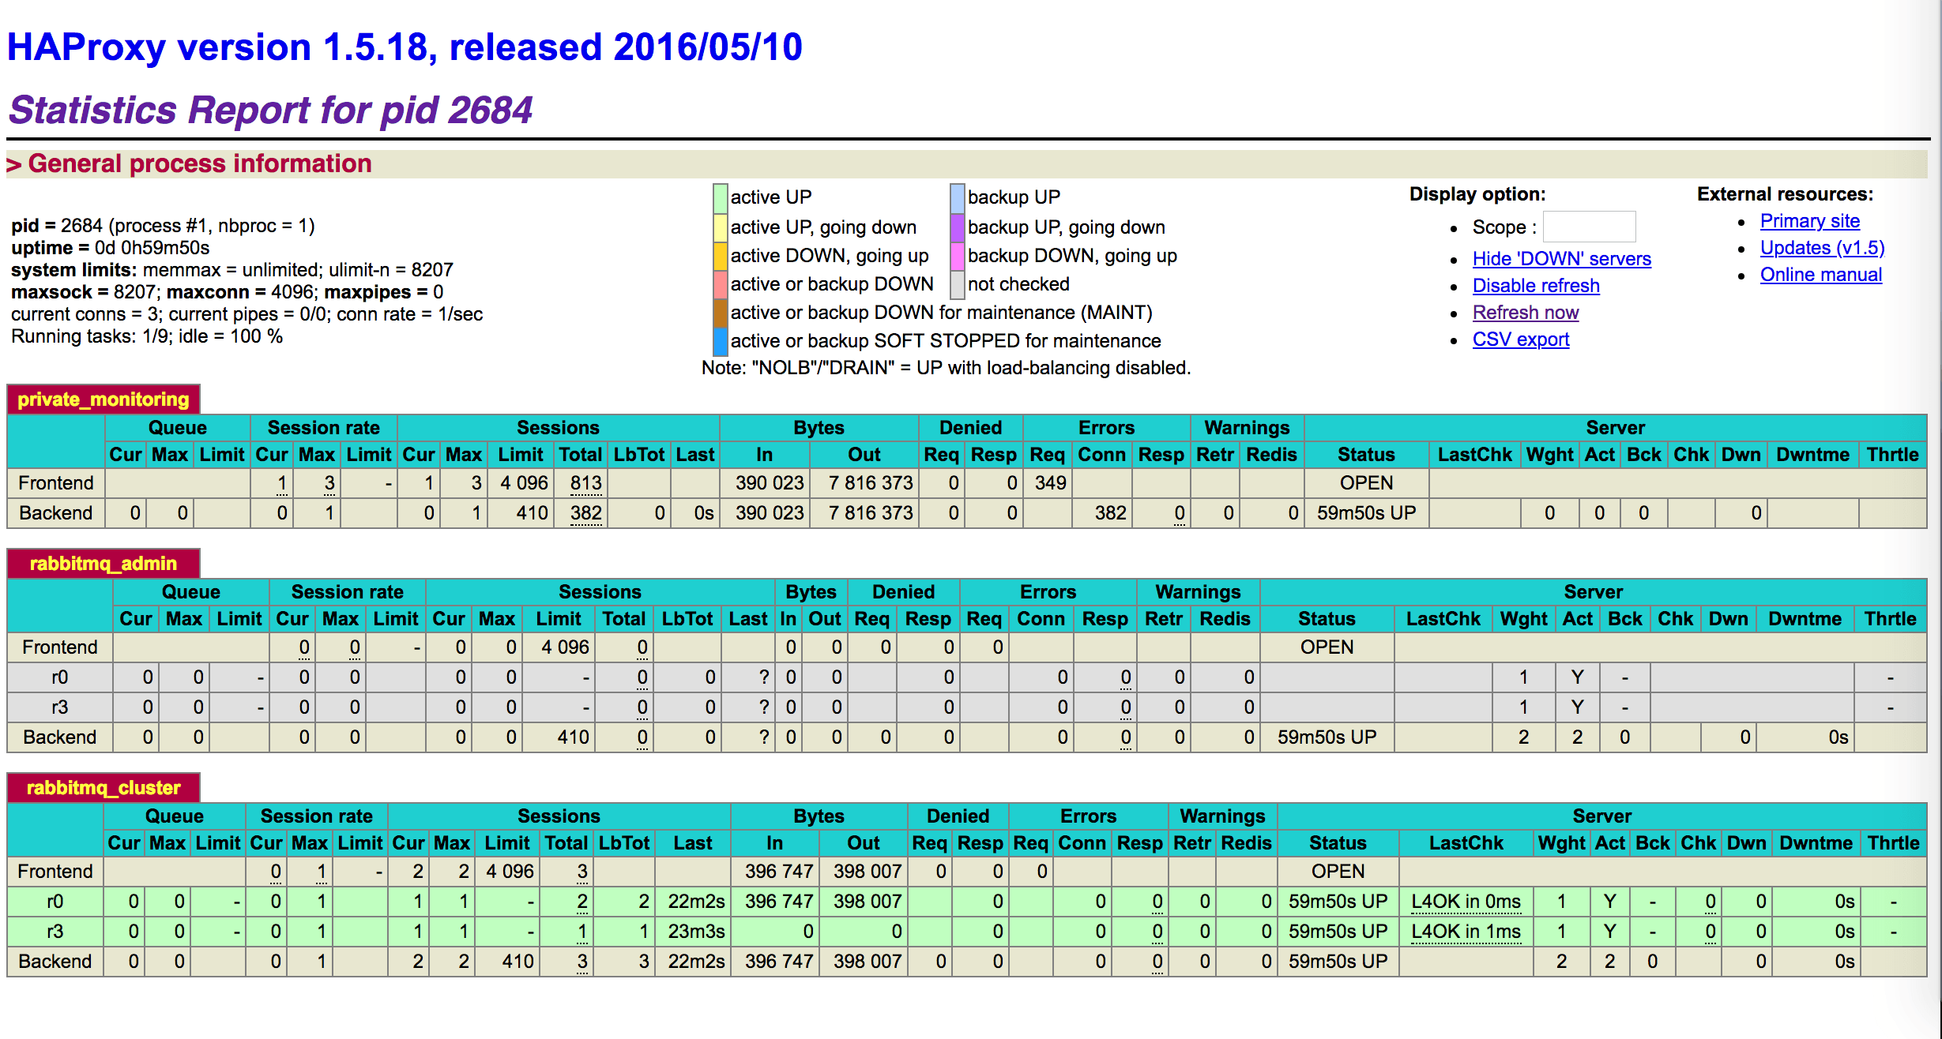Click the Disable refresh link
The image size is (1942, 1039).
1535,286
